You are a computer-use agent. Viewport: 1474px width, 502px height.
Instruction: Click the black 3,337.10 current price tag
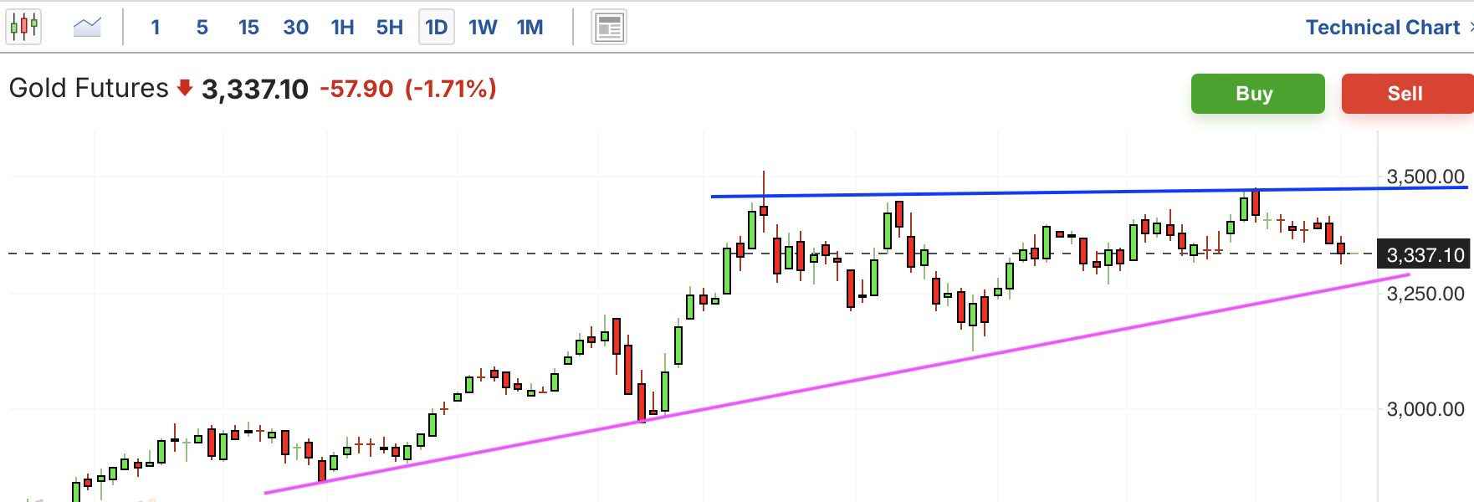pos(1424,254)
